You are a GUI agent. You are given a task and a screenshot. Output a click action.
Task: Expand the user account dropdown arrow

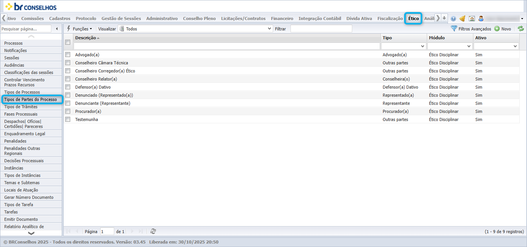(522, 18)
